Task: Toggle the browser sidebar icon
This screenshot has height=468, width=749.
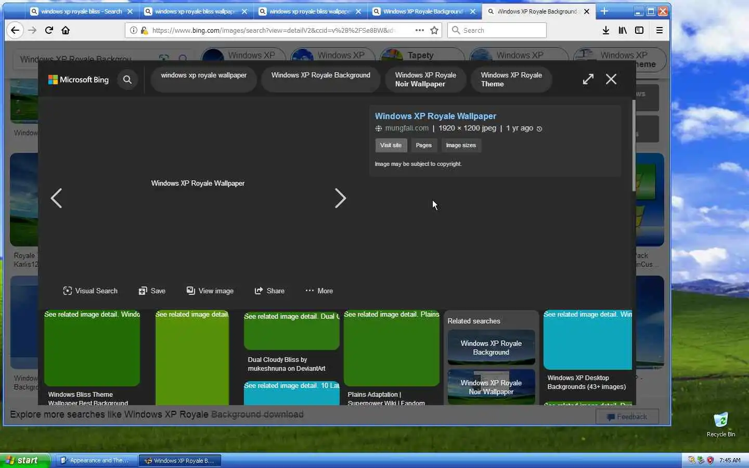Action: (639, 30)
